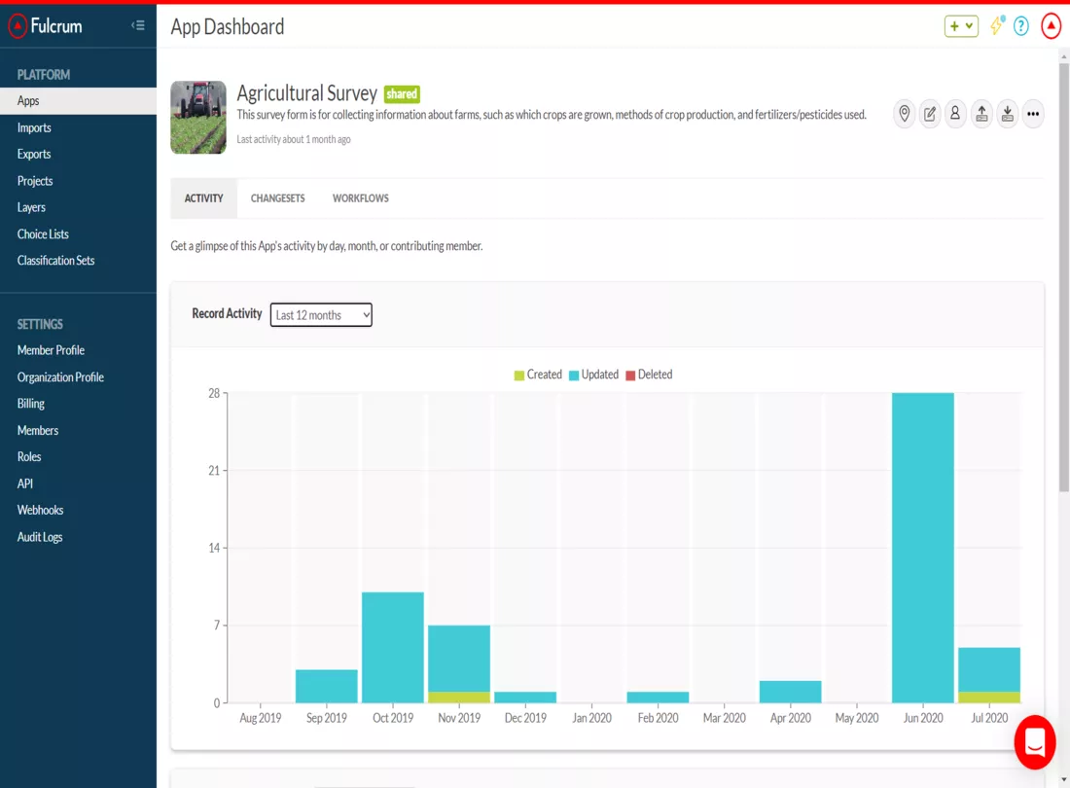Open the help question mark icon
This screenshot has height=788, width=1070.
(x=1021, y=25)
